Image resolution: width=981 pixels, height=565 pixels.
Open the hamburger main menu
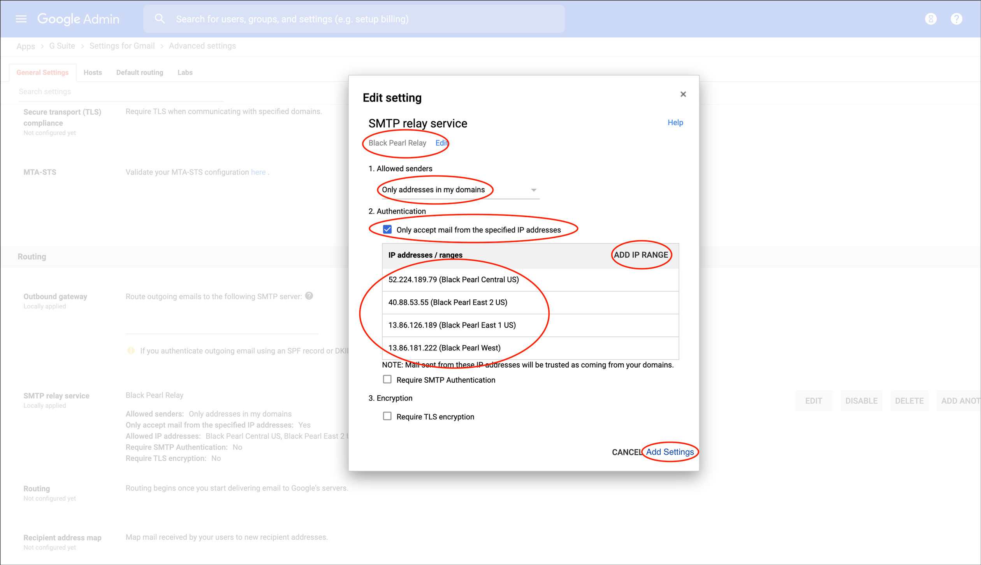point(21,19)
